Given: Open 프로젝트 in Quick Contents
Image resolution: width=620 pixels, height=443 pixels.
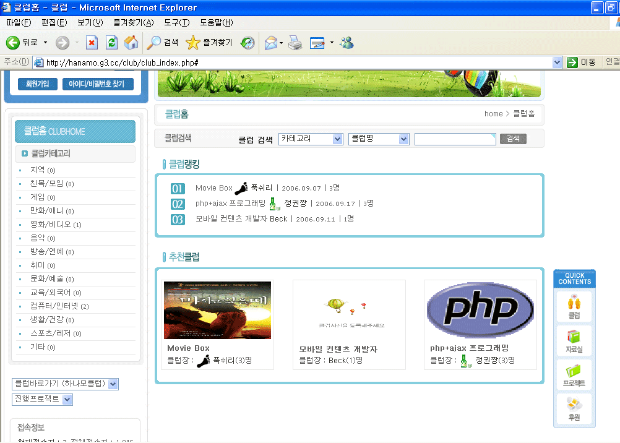Looking at the screenshot, I should [x=574, y=375].
